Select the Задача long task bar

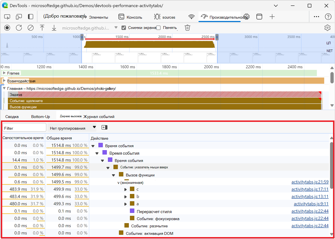tap(165, 95)
